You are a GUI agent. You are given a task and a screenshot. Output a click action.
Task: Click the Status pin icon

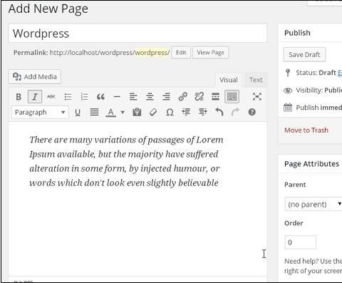[288, 73]
